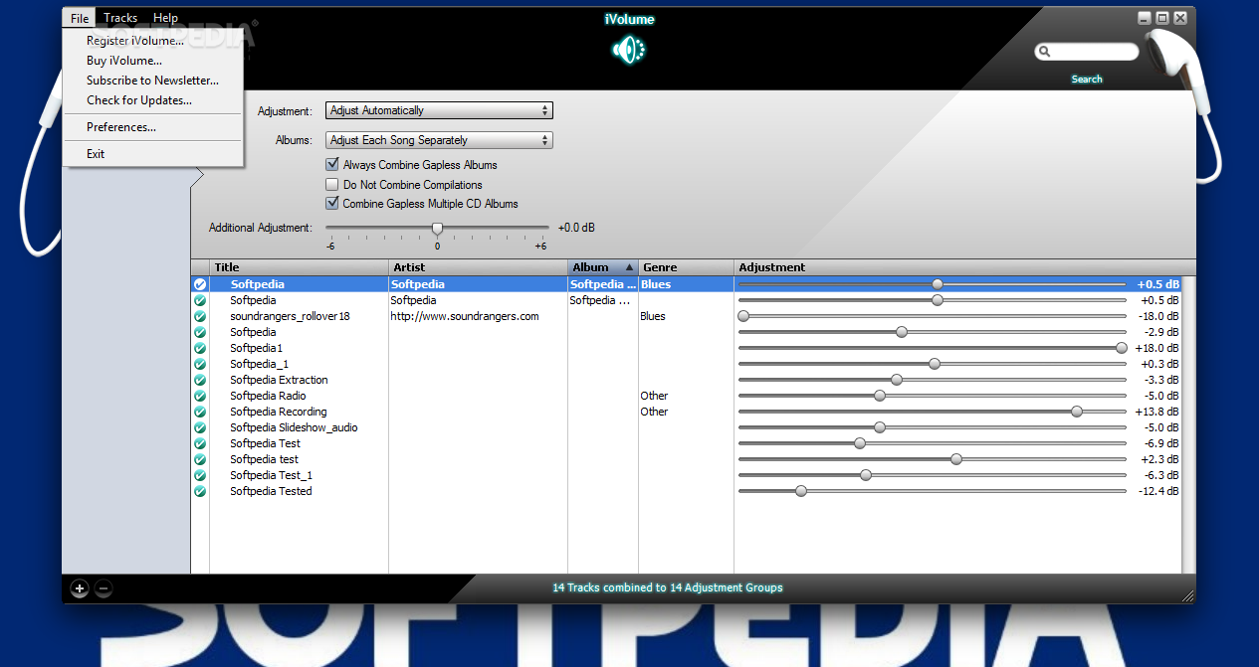Open the Adjust Automatically dropdown
This screenshot has height=667, width=1259.
tap(439, 110)
